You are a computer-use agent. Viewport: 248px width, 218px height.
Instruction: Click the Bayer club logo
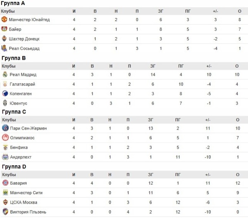coord(5,29)
